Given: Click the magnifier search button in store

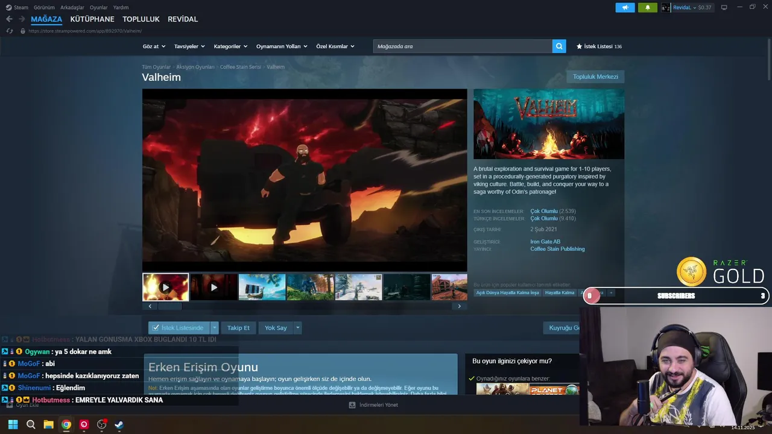Looking at the screenshot, I should point(559,46).
